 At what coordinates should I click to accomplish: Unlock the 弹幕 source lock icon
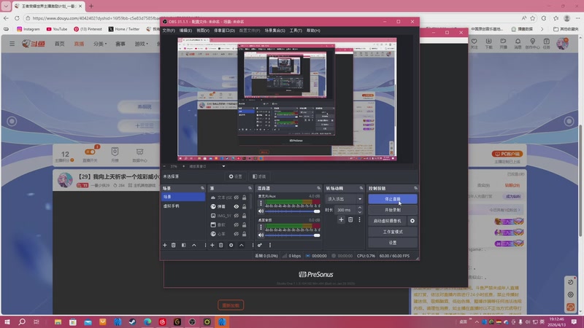[x=245, y=206]
